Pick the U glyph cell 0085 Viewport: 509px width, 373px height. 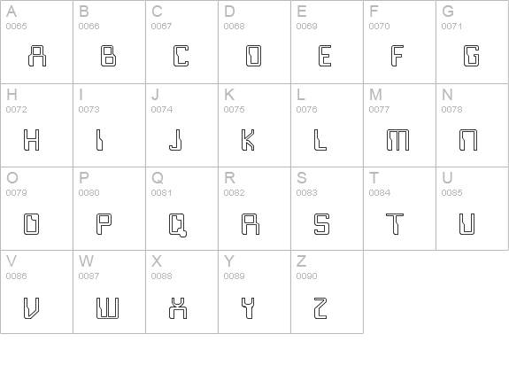pos(467,224)
